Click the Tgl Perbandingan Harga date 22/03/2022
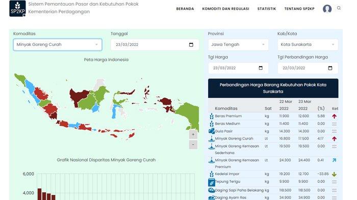Viewport: 357px width, 200px height. tap(308, 68)
